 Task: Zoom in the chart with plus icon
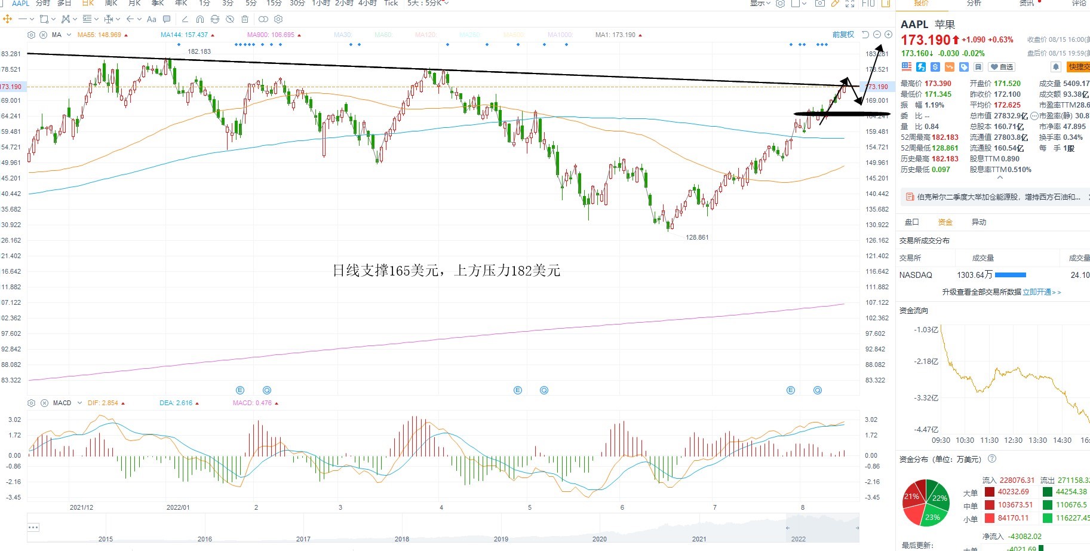tap(888, 35)
